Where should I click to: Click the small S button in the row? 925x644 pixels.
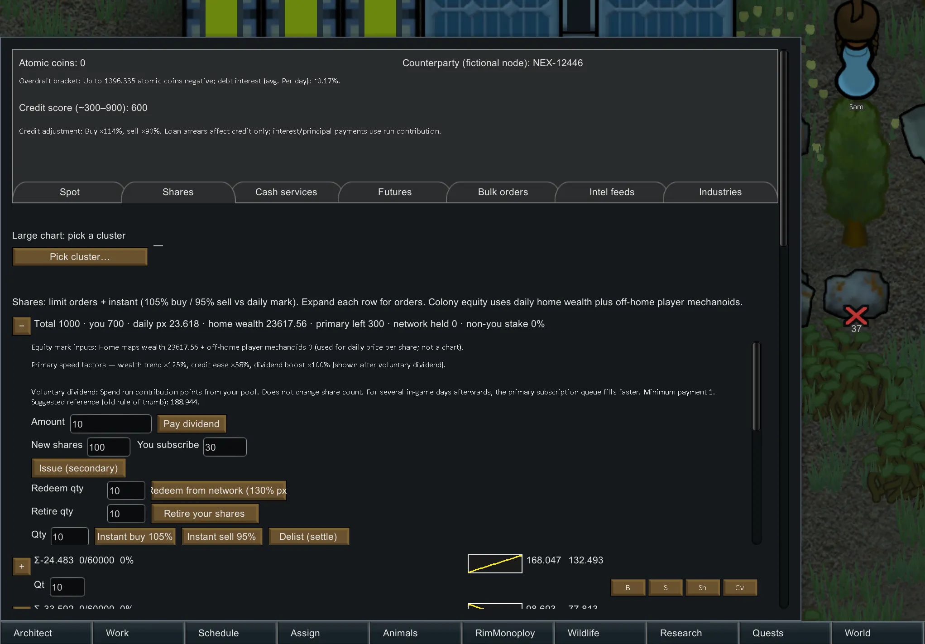pos(665,587)
